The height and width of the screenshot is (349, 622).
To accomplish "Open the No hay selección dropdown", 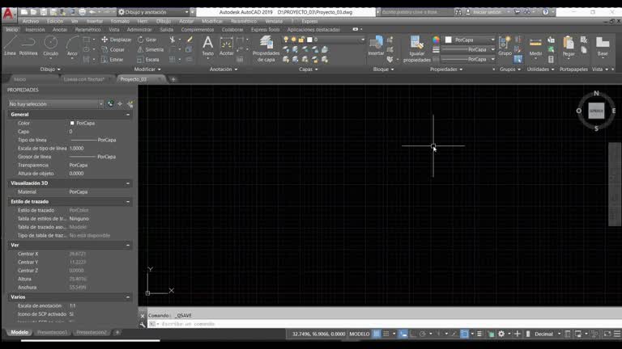I will [56, 104].
